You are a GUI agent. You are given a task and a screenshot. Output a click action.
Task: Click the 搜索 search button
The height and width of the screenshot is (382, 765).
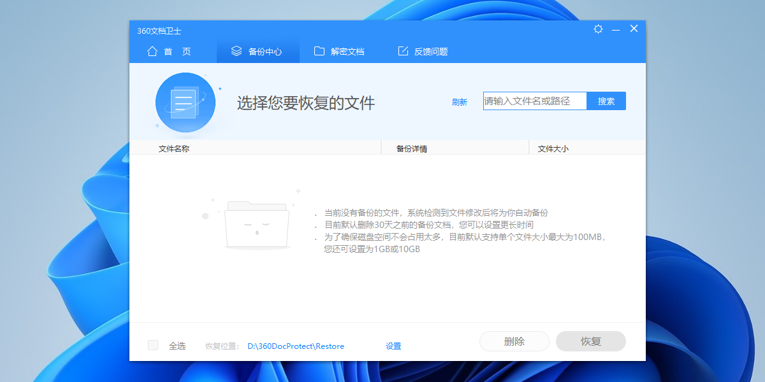coord(606,101)
